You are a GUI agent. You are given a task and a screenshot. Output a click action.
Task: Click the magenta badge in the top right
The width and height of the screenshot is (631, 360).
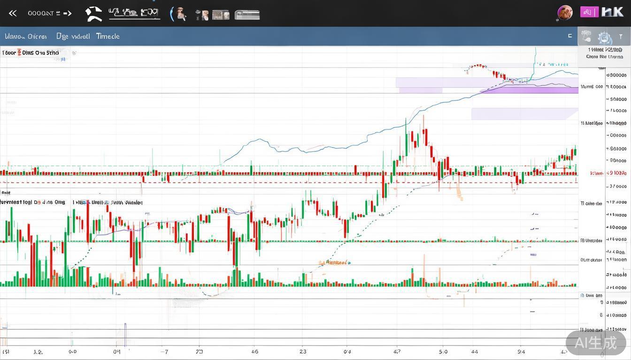click(x=589, y=12)
